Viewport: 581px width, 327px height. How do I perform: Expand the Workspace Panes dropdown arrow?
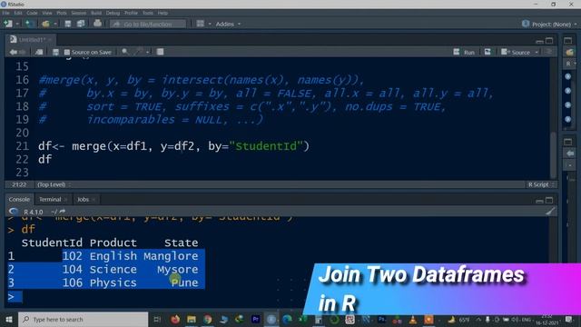(x=210, y=25)
